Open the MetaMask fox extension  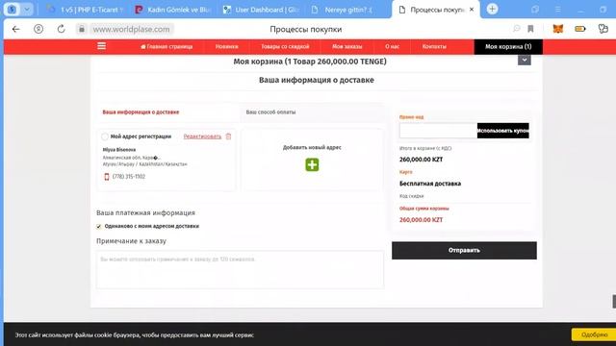558,29
